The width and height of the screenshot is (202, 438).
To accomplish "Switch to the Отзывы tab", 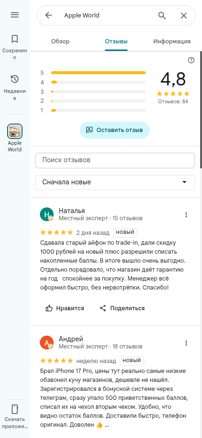I will tap(116, 41).
